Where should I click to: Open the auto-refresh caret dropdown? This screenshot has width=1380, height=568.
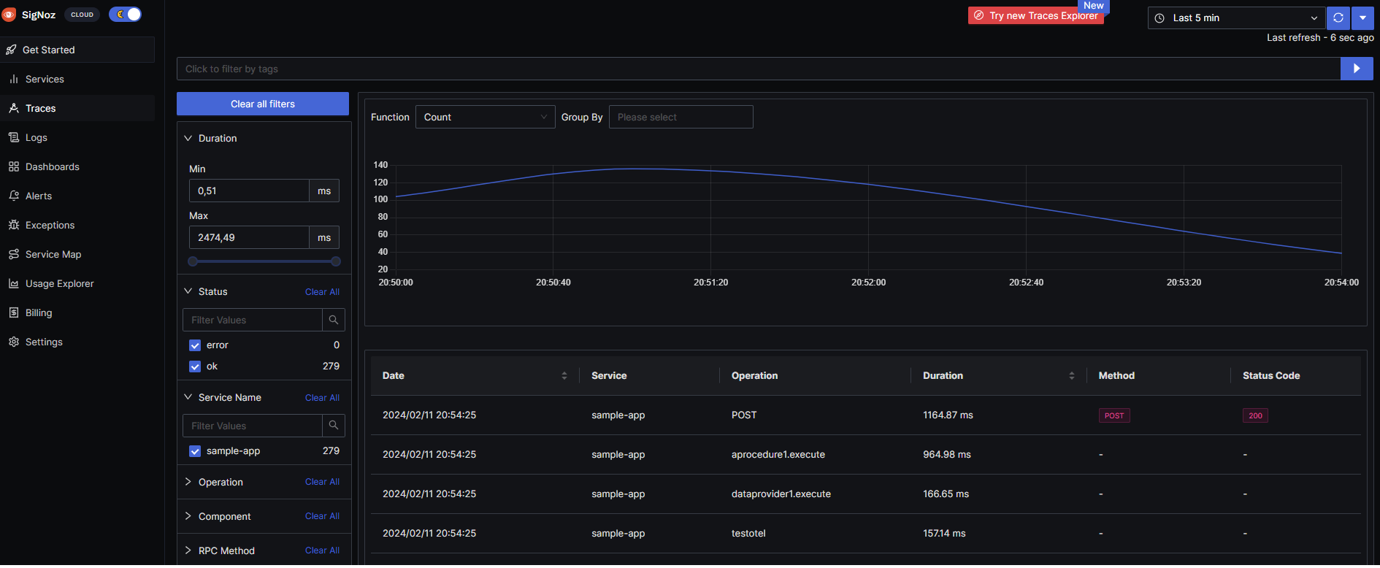coord(1362,18)
